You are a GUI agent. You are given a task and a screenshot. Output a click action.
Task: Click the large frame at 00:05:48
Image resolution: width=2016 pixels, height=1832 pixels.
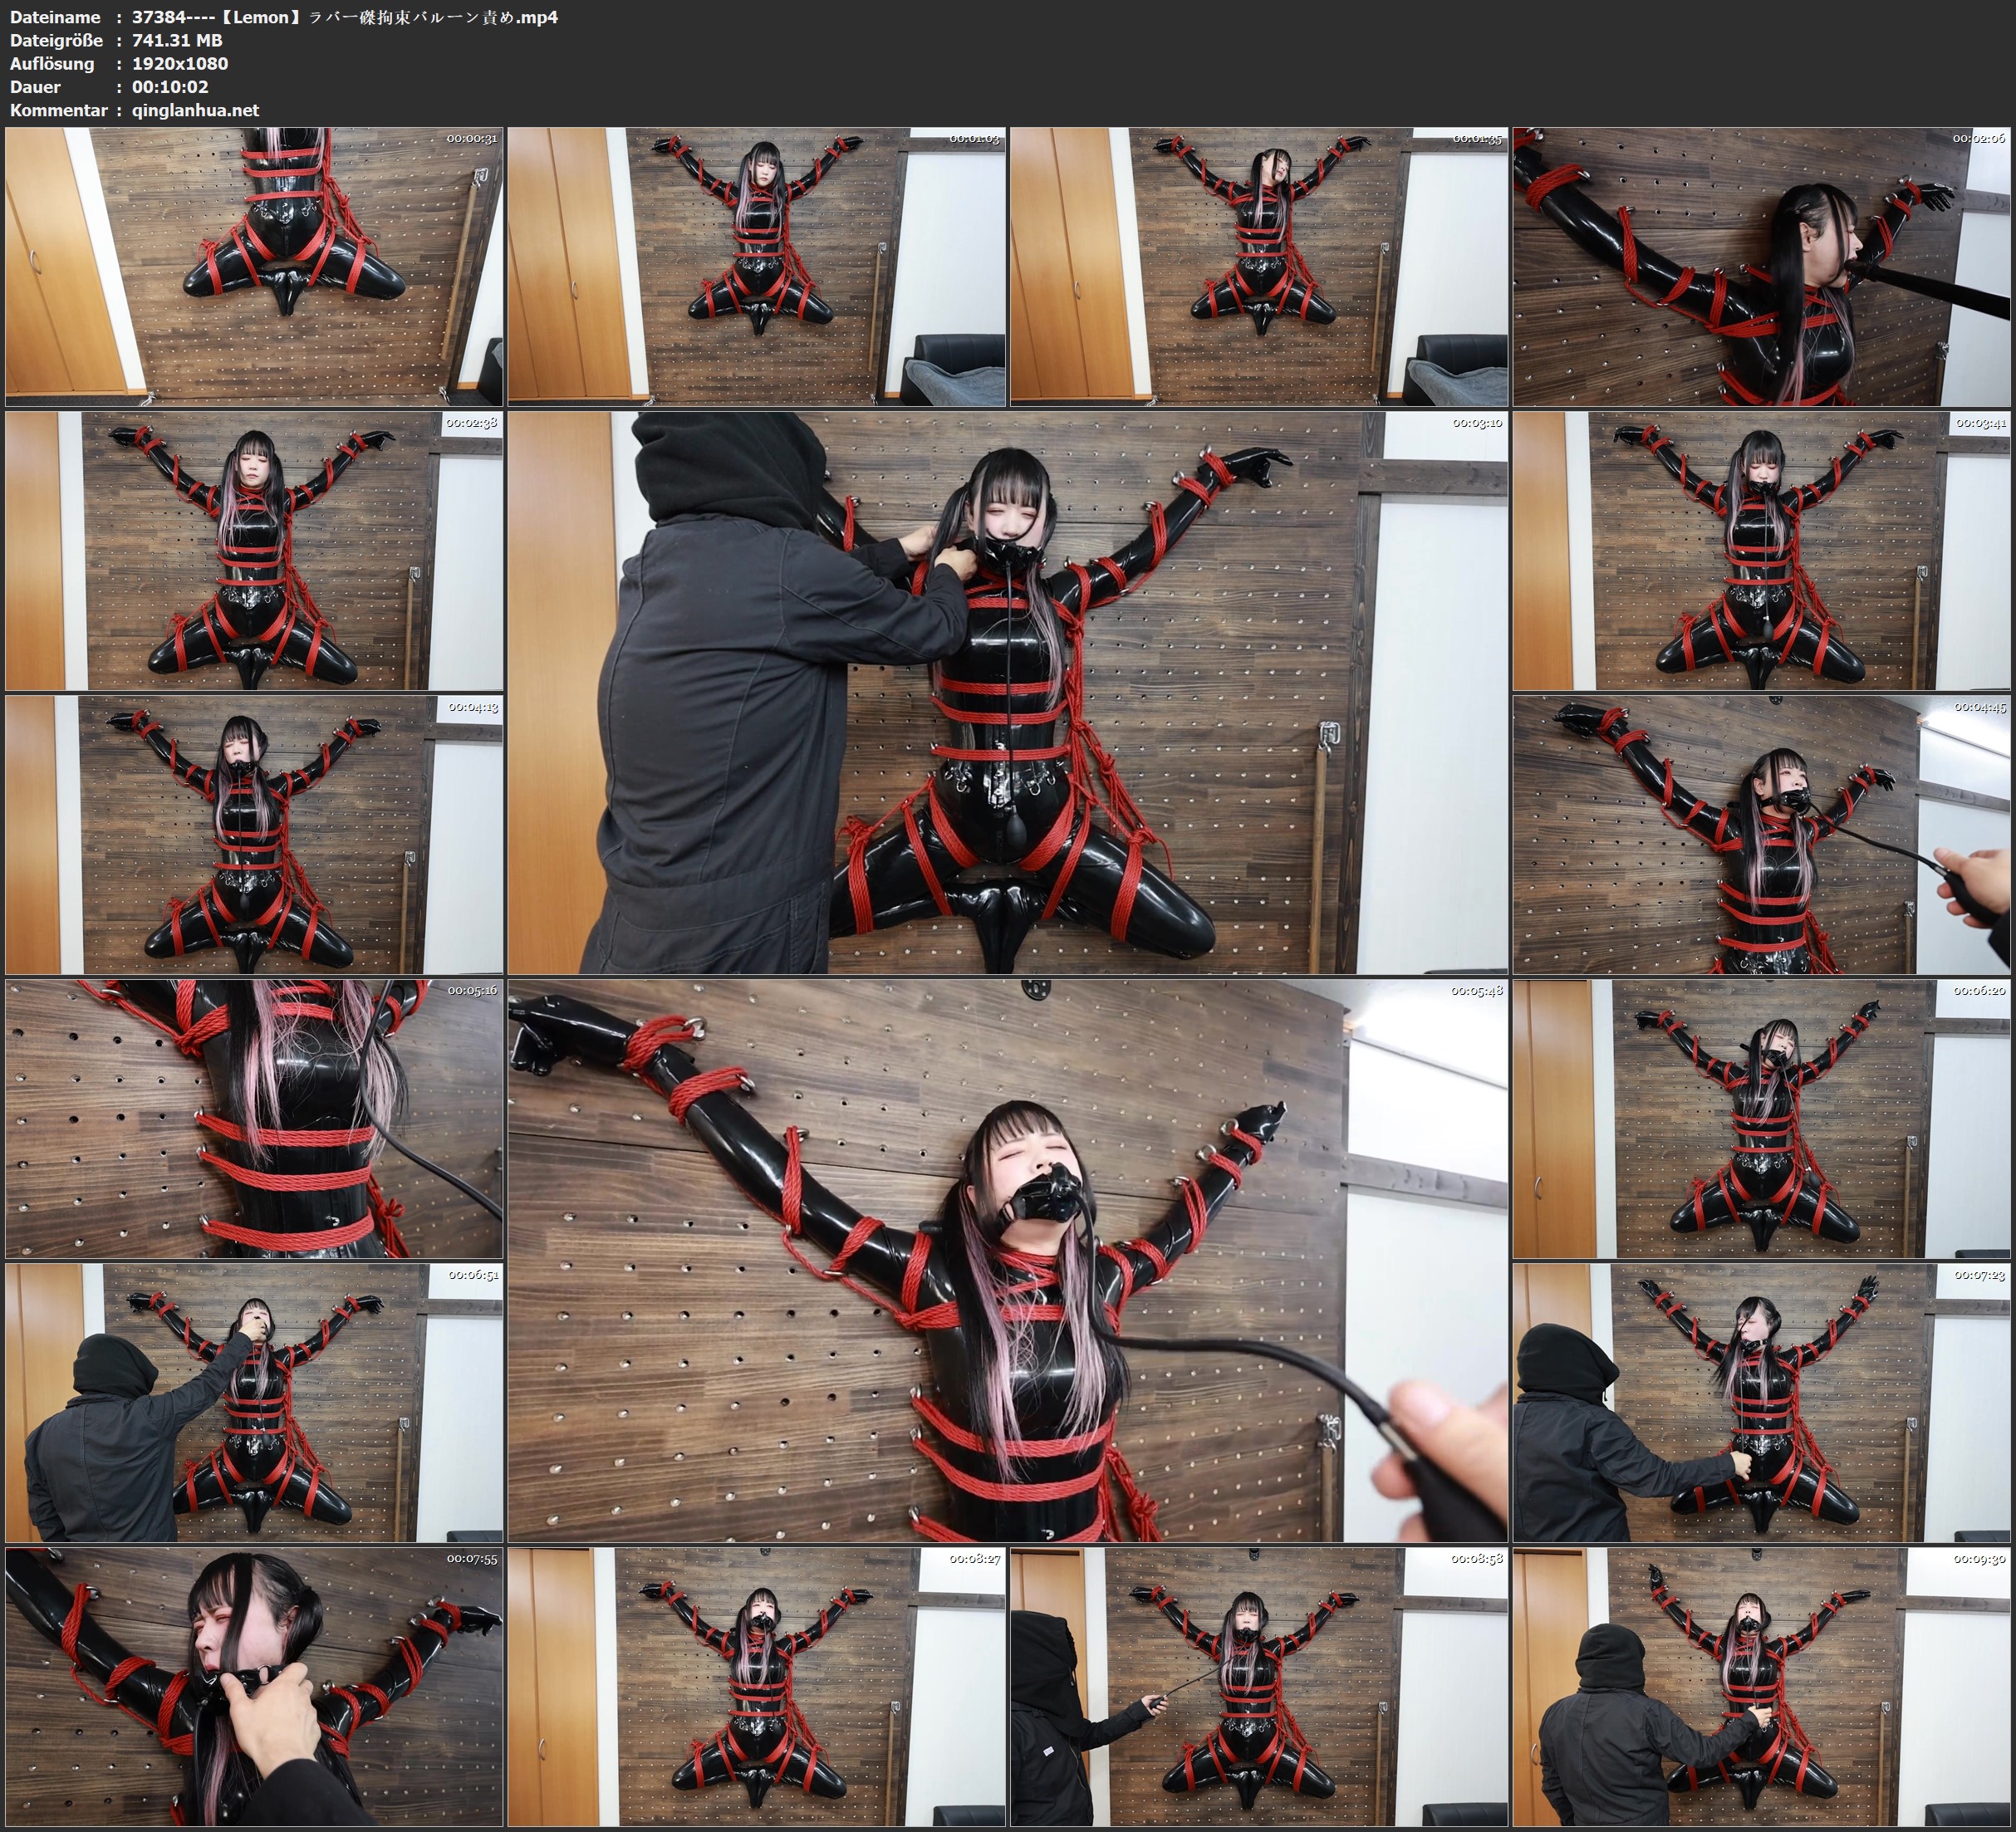tap(1007, 1261)
